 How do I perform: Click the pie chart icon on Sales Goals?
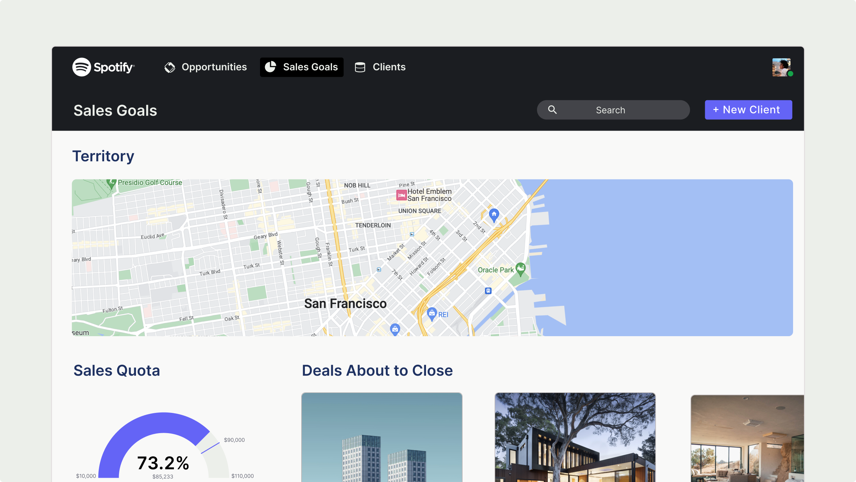(x=270, y=67)
